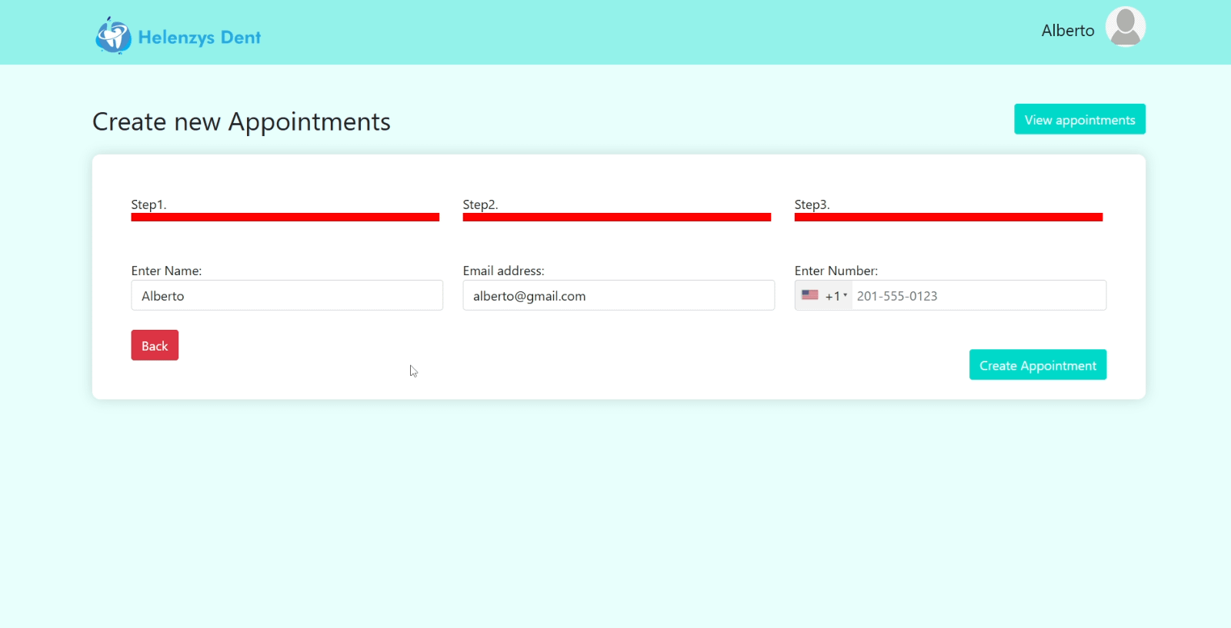Click the Alberto username in header
Screen dimensions: 1231x628
(x=1067, y=31)
